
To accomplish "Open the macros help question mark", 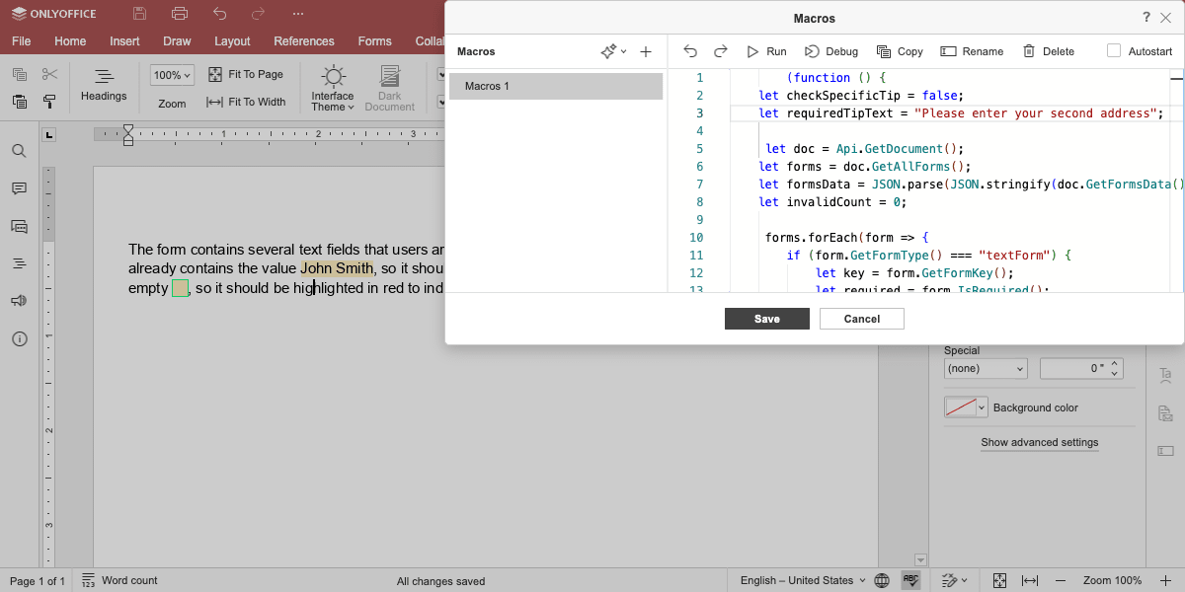I will [x=1146, y=17].
